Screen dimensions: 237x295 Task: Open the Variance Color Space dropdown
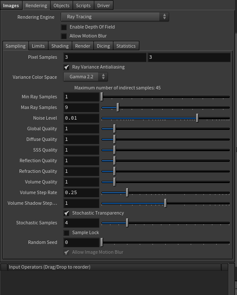85,77
